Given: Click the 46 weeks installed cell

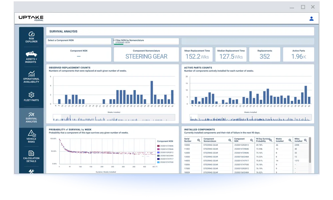Looking at the screenshot, I should 277,145.
